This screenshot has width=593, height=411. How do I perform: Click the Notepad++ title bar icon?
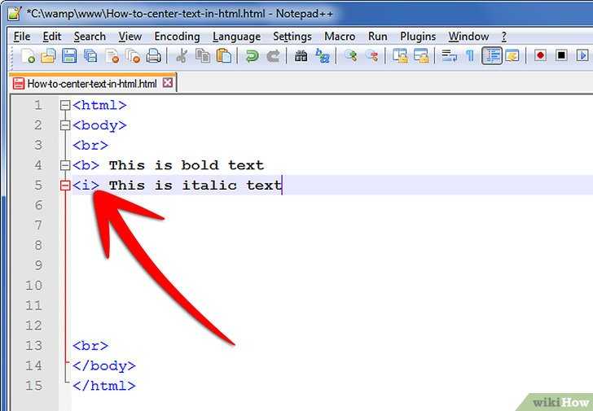point(15,13)
